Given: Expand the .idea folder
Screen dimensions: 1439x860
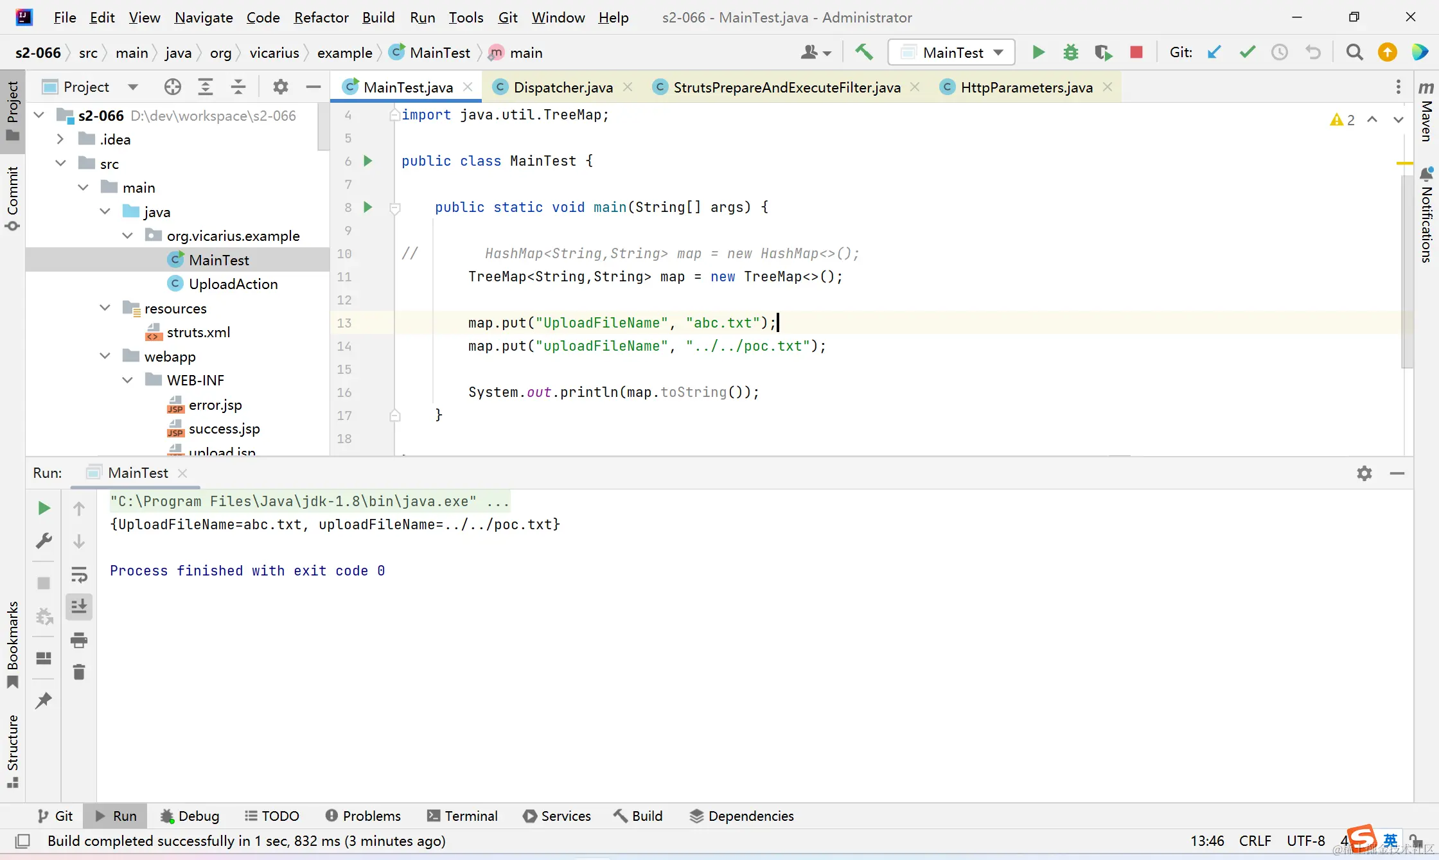Looking at the screenshot, I should (60, 139).
